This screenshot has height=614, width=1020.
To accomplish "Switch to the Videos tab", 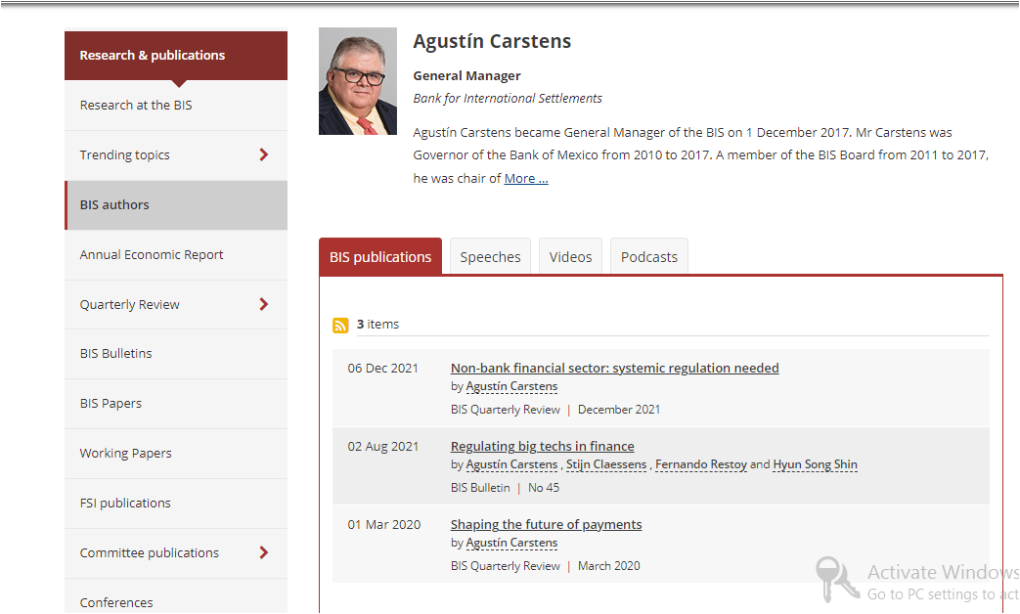I will pos(570,257).
